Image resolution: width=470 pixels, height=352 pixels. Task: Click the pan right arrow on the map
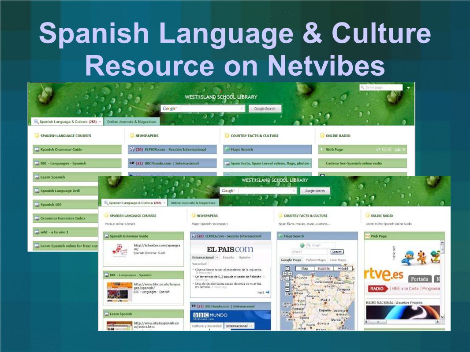(x=290, y=274)
